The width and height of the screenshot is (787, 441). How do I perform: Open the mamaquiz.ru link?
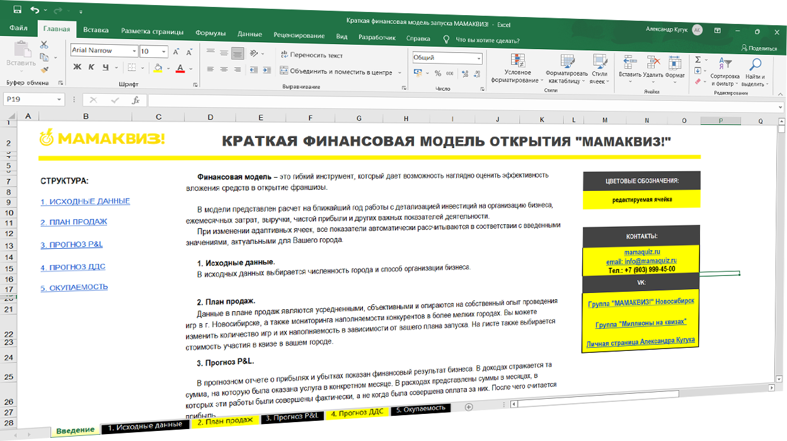click(x=642, y=252)
